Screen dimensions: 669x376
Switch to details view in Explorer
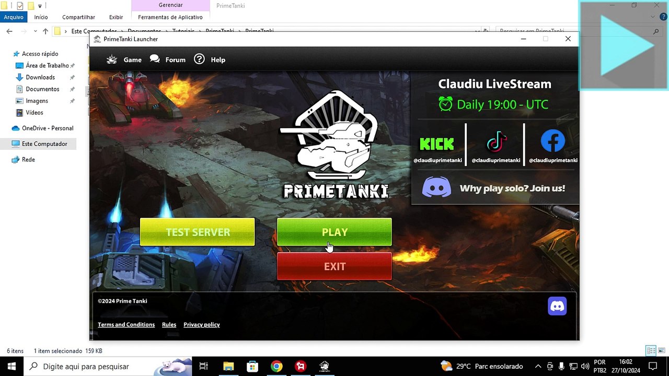click(x=651, y=351)
